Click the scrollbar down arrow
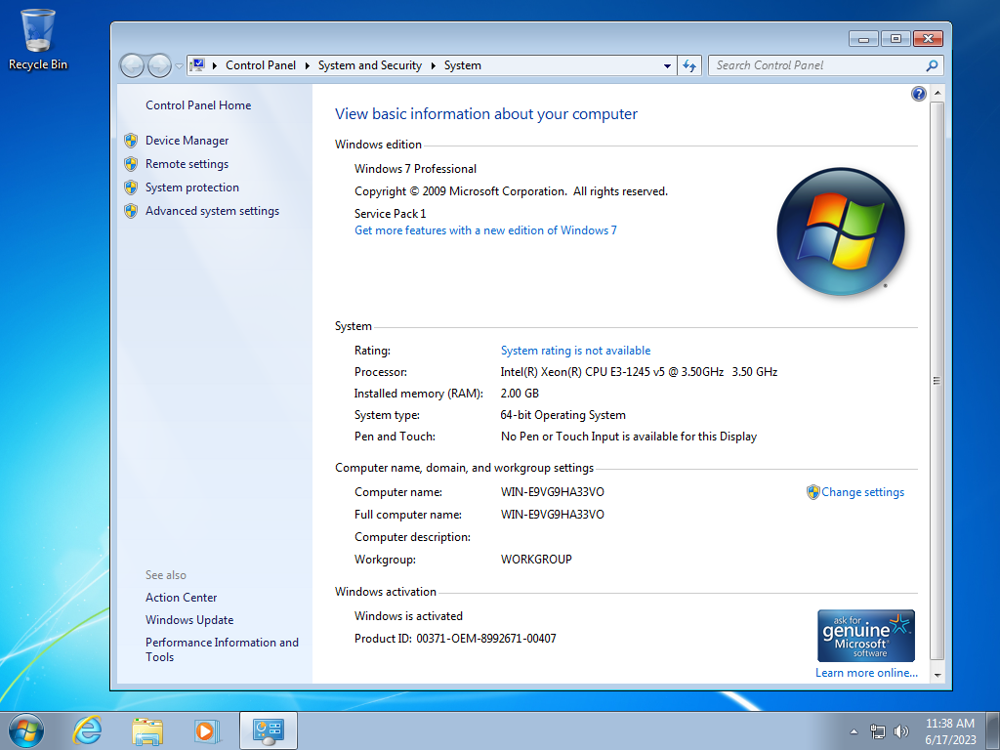The width and height of the screenshot is (1000, 750). click(937, 675)
